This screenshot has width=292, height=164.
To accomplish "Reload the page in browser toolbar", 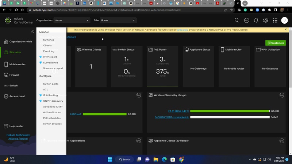I will click(x=16, y=10).
